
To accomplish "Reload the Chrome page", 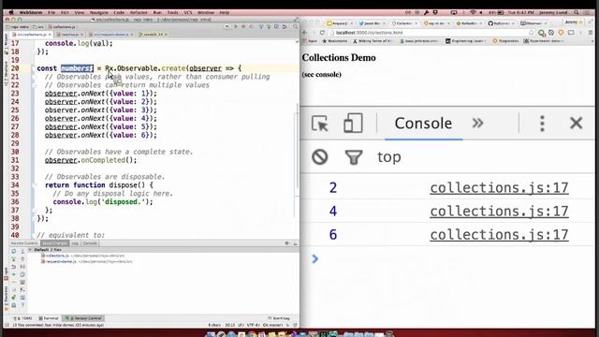I will click(x=322, y=33).
